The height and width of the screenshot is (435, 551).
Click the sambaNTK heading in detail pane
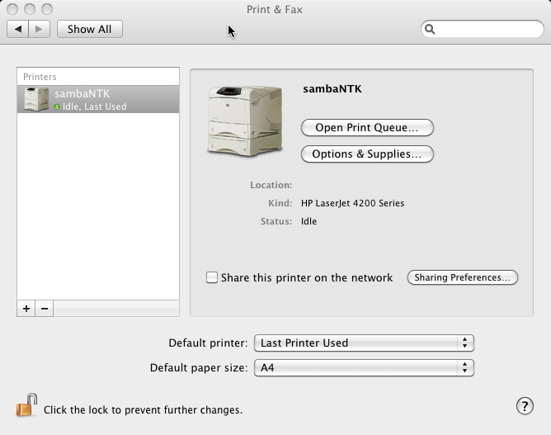(x=332, y=89)
